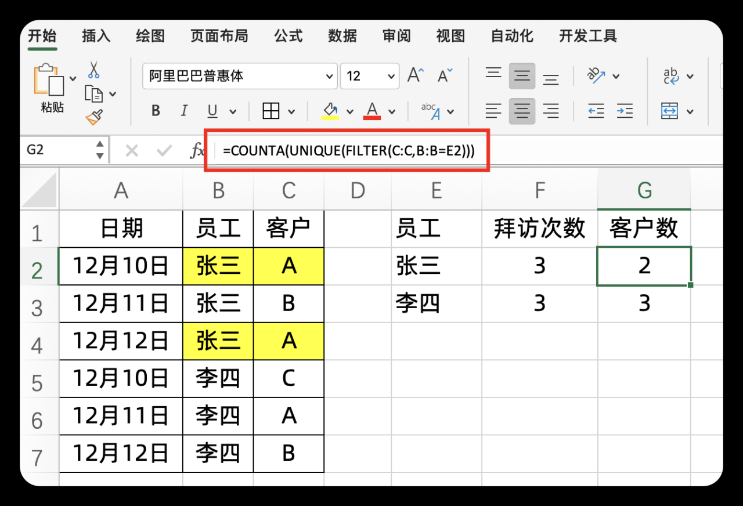The width and height of the screenshot is (743, 506).
Task: Click the Borders grid icon
Action: pos(271,111)
